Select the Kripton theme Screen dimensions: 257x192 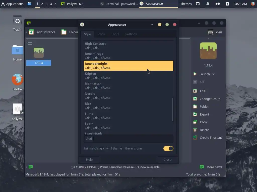(128, 75)
